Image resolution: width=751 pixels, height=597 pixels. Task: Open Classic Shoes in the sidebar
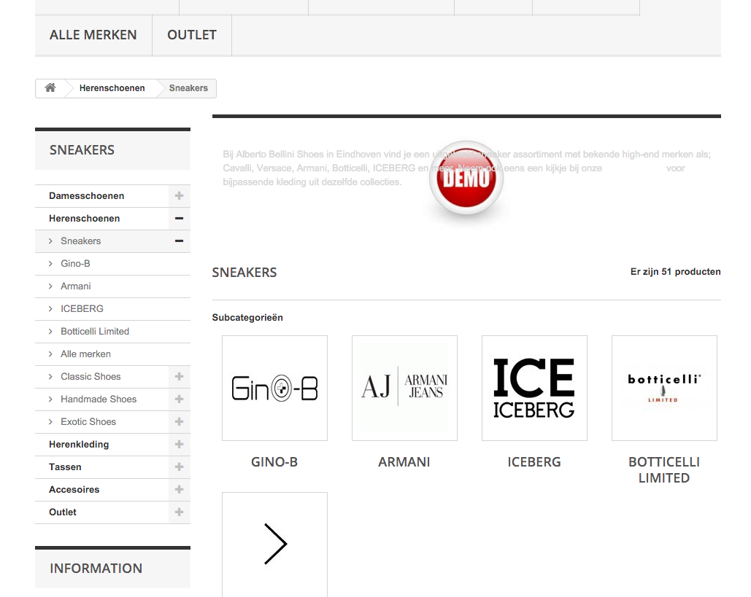pyautogui.click(x=90, y=376)
